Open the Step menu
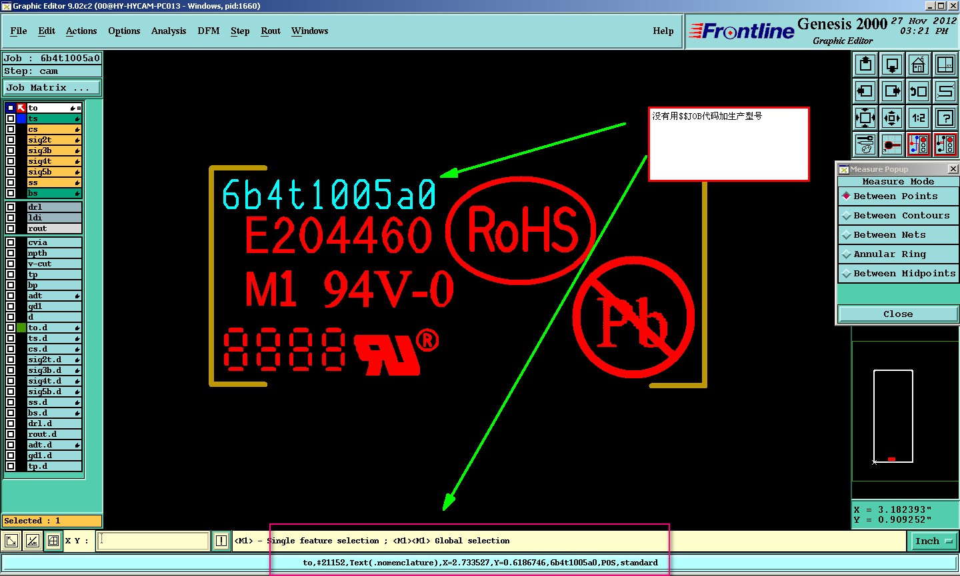The width and height of the screenshot is (960, 576). 240,31
